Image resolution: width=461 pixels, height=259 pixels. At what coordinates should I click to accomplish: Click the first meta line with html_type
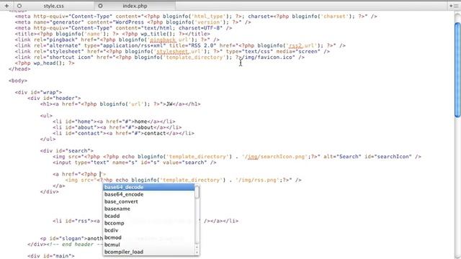pyautogui.click(x=196, y=16)
